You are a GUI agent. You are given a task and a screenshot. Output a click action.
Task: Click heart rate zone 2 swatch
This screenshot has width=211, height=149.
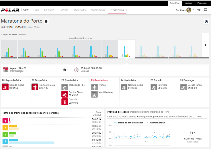pyautogui.click(x=5, y=141)
